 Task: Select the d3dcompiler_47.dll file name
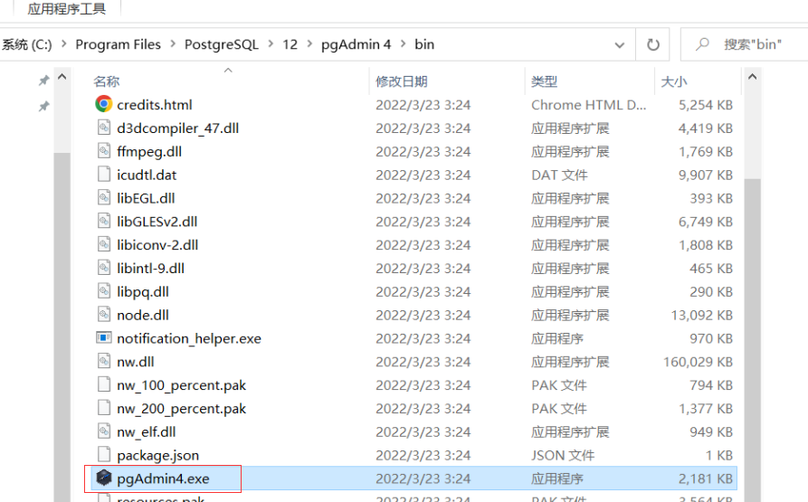(x=177, y=128)
